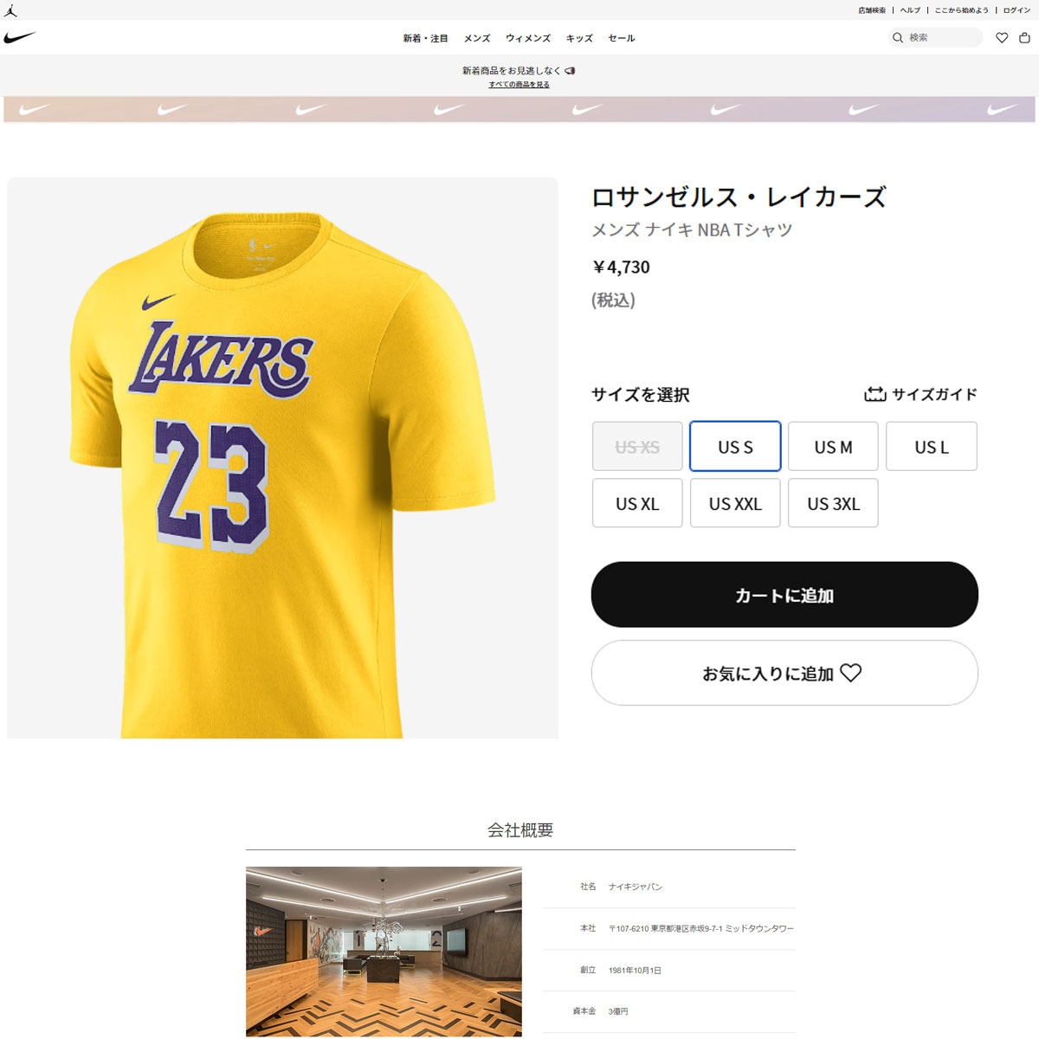This screenshot has height=1039, width=1039.
Task: Click the ここから始めよう link
Action: [961, 10]
